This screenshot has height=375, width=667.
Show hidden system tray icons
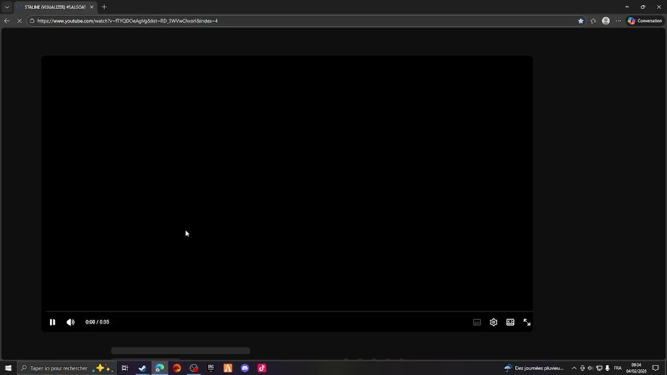point(574,368)
